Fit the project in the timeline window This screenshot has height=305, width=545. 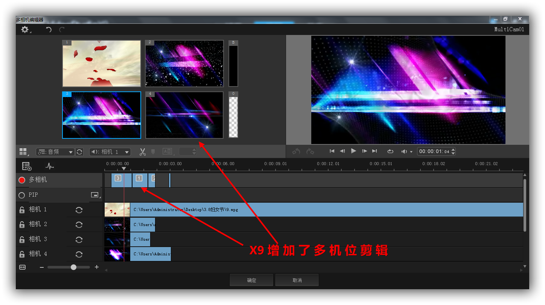(x=23, y=267)
